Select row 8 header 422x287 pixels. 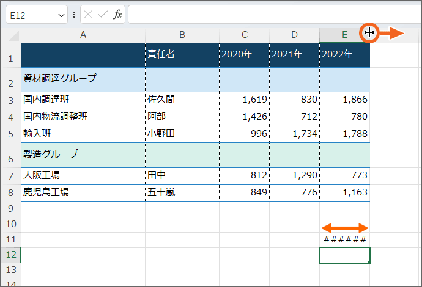click(x=11, y=193)
